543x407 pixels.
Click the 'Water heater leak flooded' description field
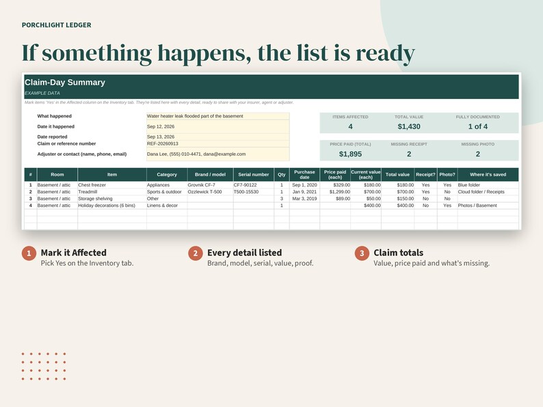tap(218, 116)
